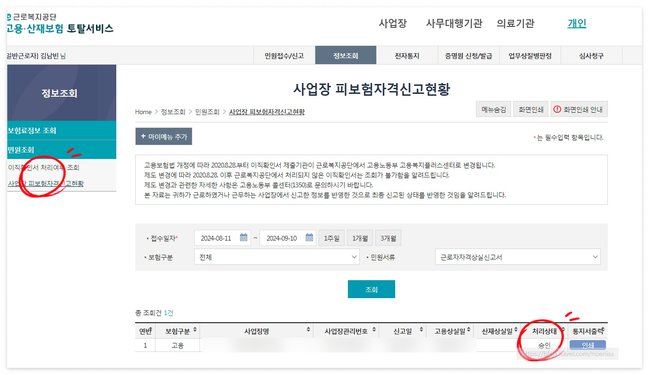The image size is (649, 375).
Task: Navigate using the Home breadcrumb link
Action: pos(143,112)
